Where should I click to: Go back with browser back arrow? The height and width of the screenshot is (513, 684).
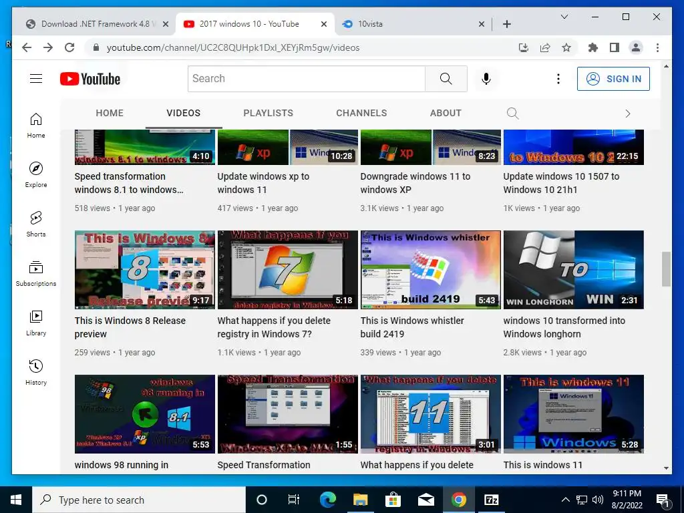(x=27, y=47)
